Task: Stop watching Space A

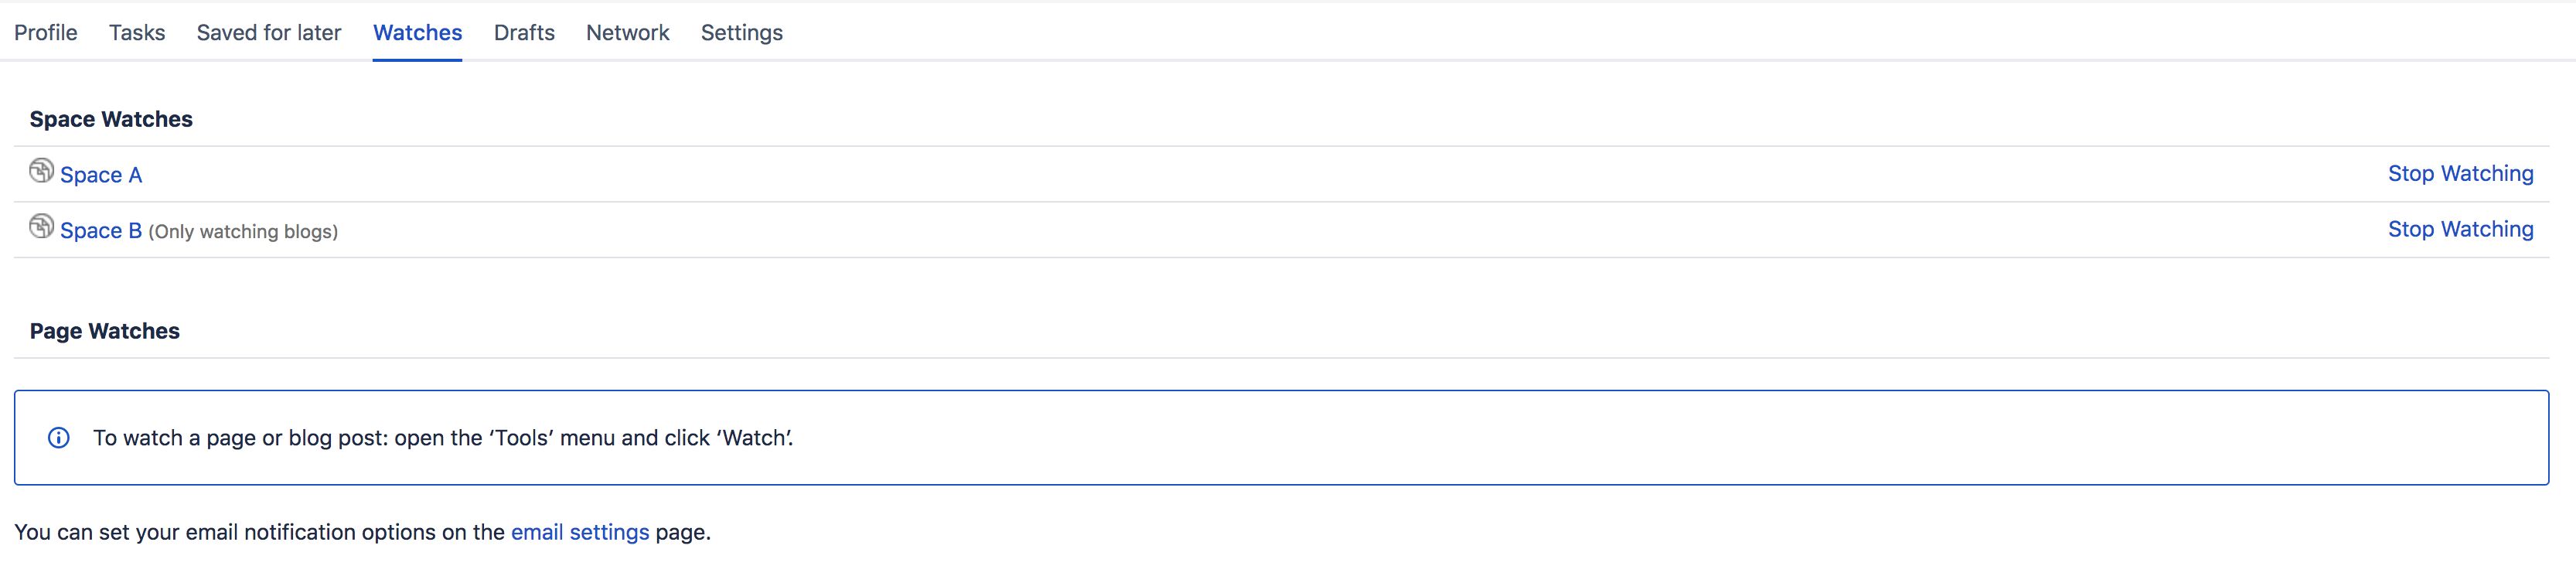Action: click(x=2460, y=174)
